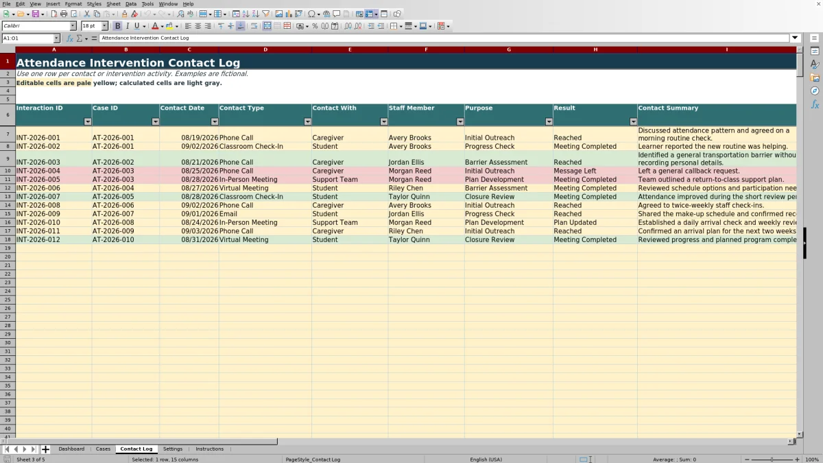Open the Data menu
Screen dimensions: 823x463
tap(130, 3)
